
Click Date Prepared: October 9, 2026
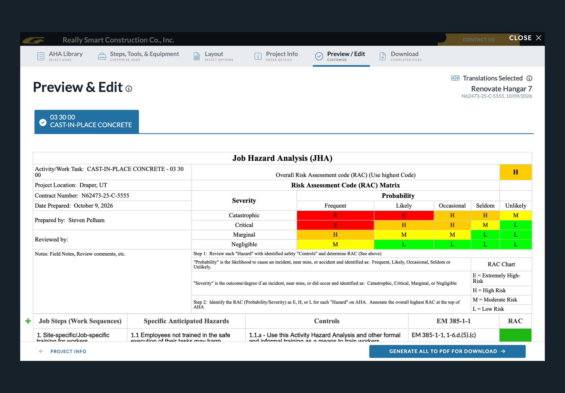tap(112, 206)
